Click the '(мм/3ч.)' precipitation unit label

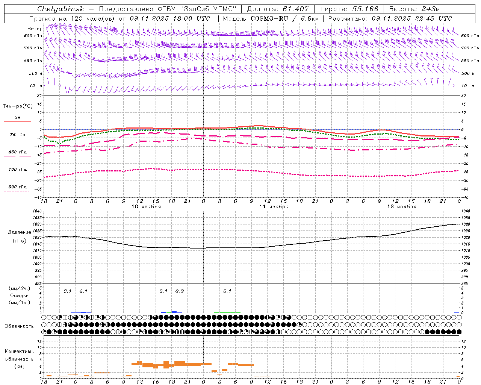20,289
